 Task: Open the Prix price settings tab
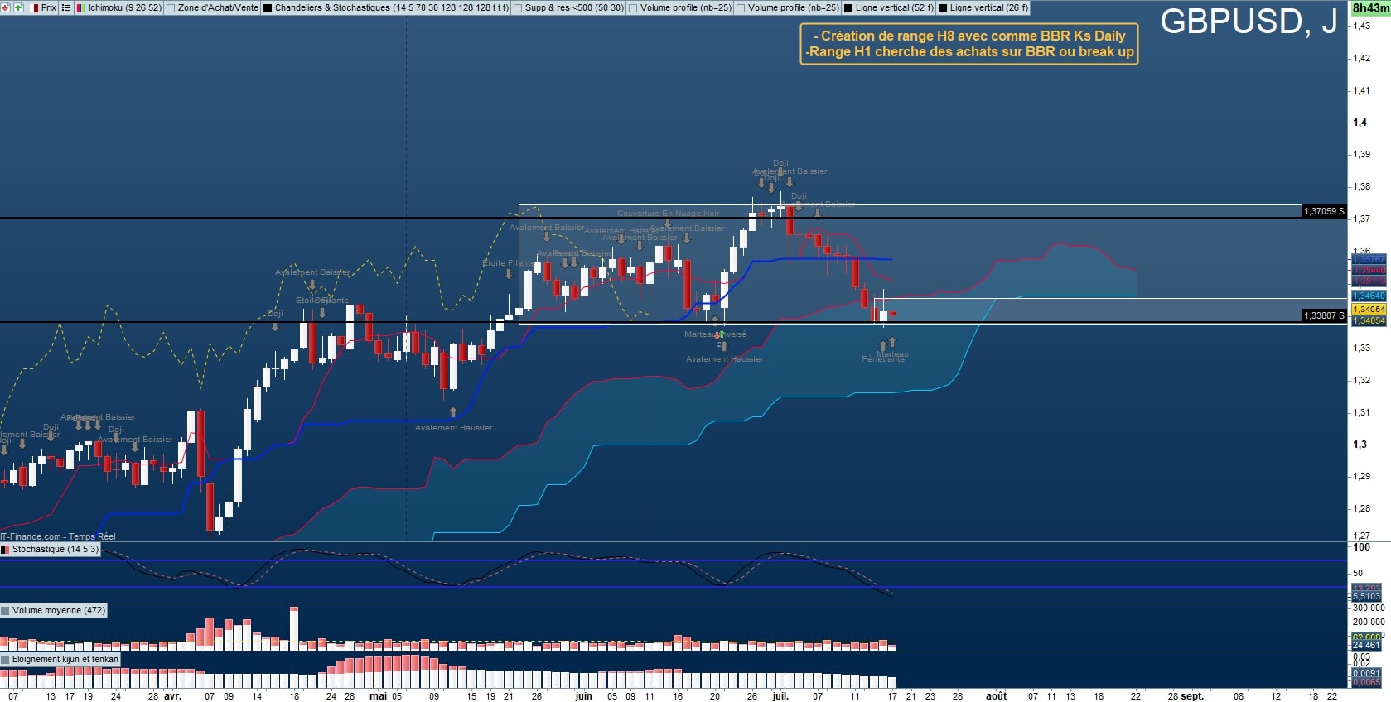[44, 7]
